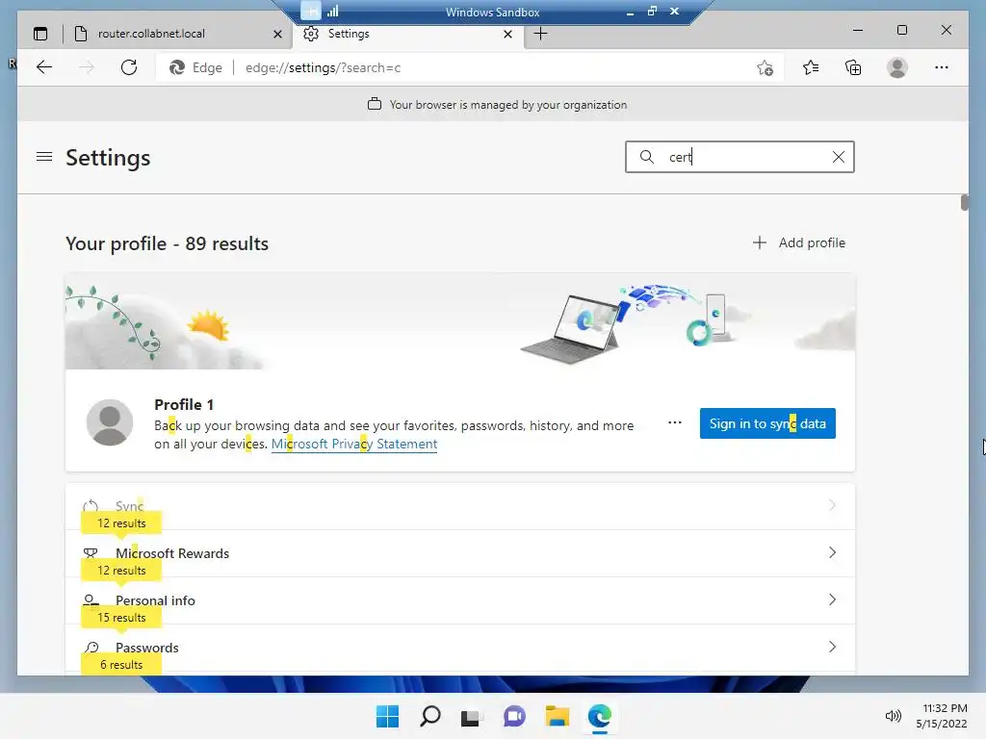The image size is (986, 739).
Task: Expand the Microsoft Rewards row chevron
Action: click(832, 552)
